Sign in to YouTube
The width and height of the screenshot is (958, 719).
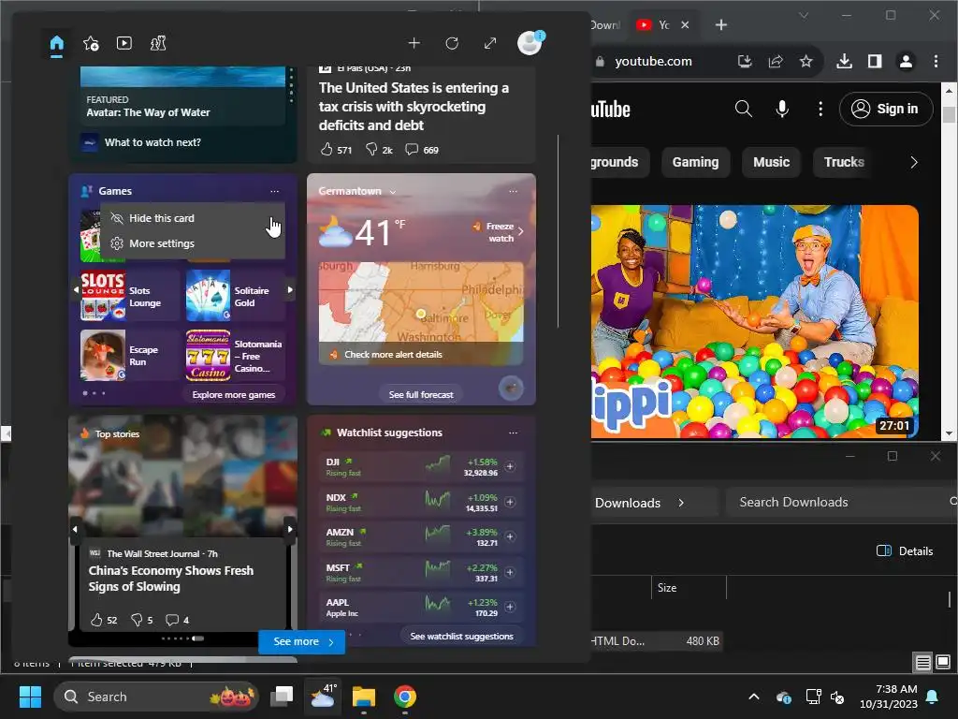(886, 109)
